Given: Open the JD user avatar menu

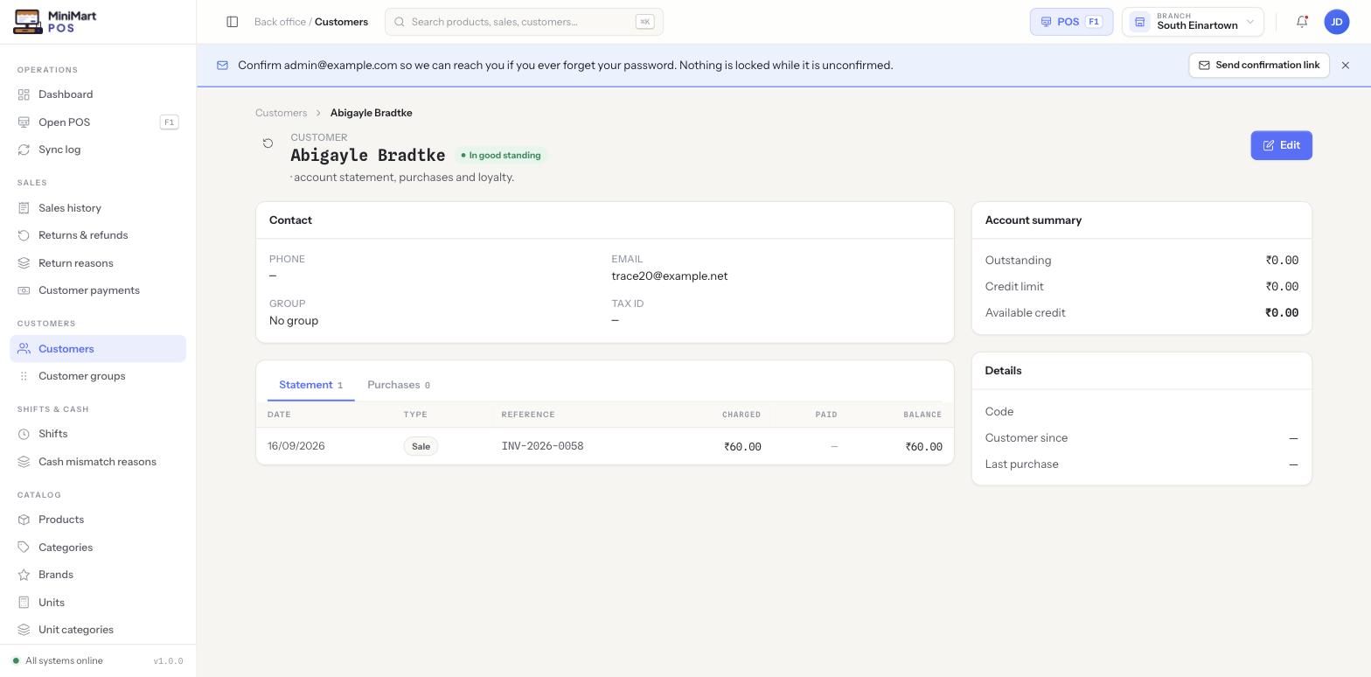Looking at the screenshot, I should [1337, 22].
